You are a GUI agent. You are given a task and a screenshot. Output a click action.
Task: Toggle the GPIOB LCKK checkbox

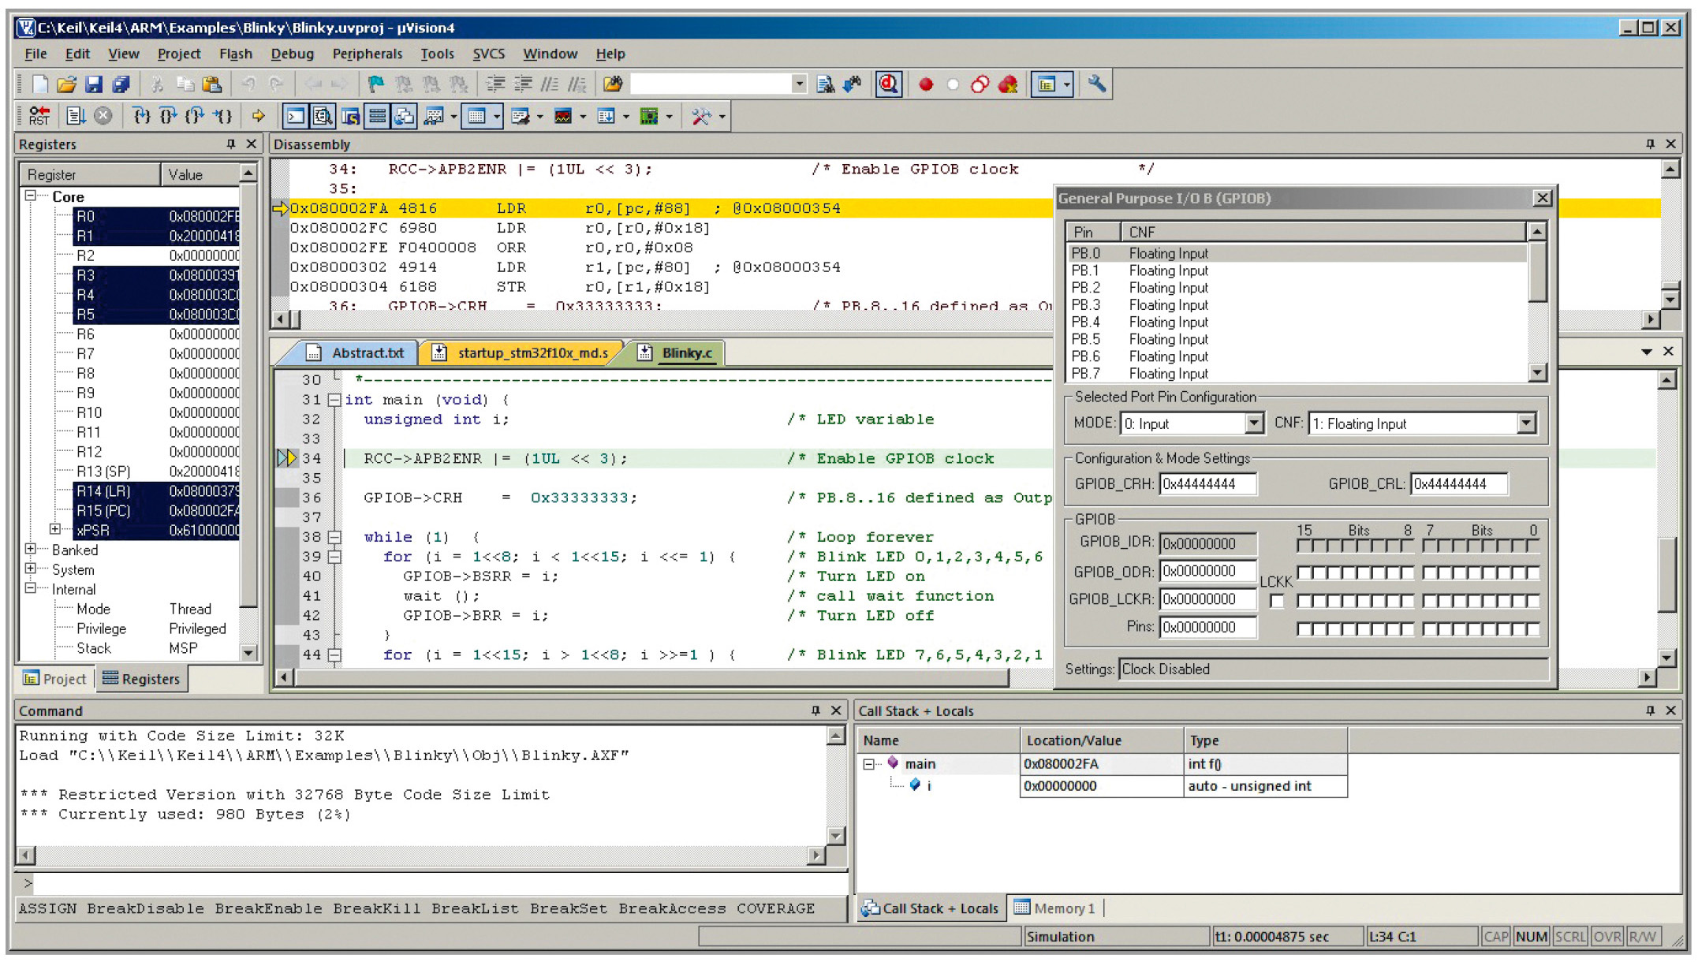tap(1276, 602)
